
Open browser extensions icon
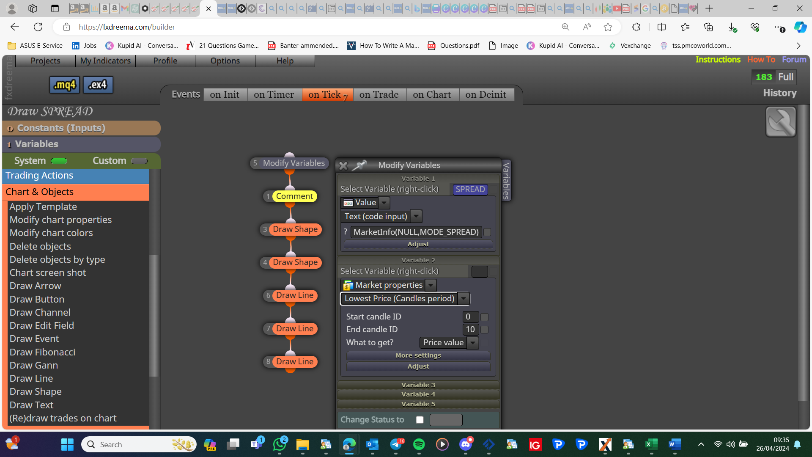click(636, 27)
